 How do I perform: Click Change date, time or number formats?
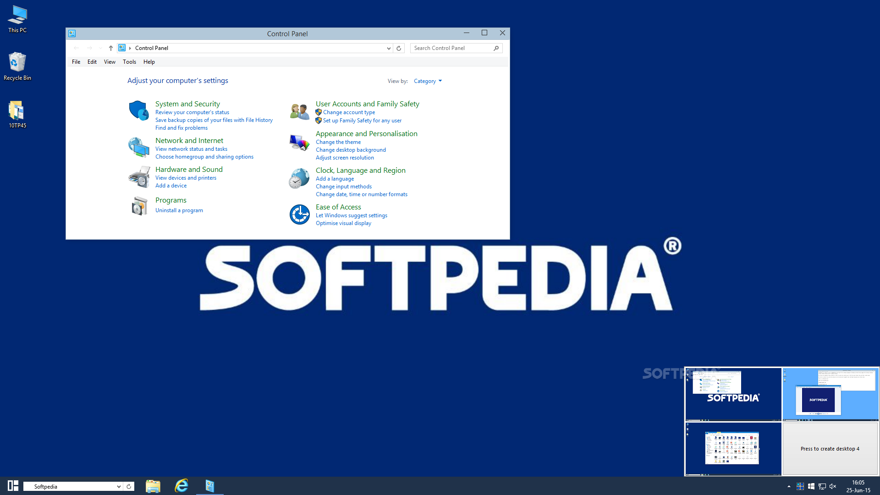pyautogui.click(x=362, y=194)
